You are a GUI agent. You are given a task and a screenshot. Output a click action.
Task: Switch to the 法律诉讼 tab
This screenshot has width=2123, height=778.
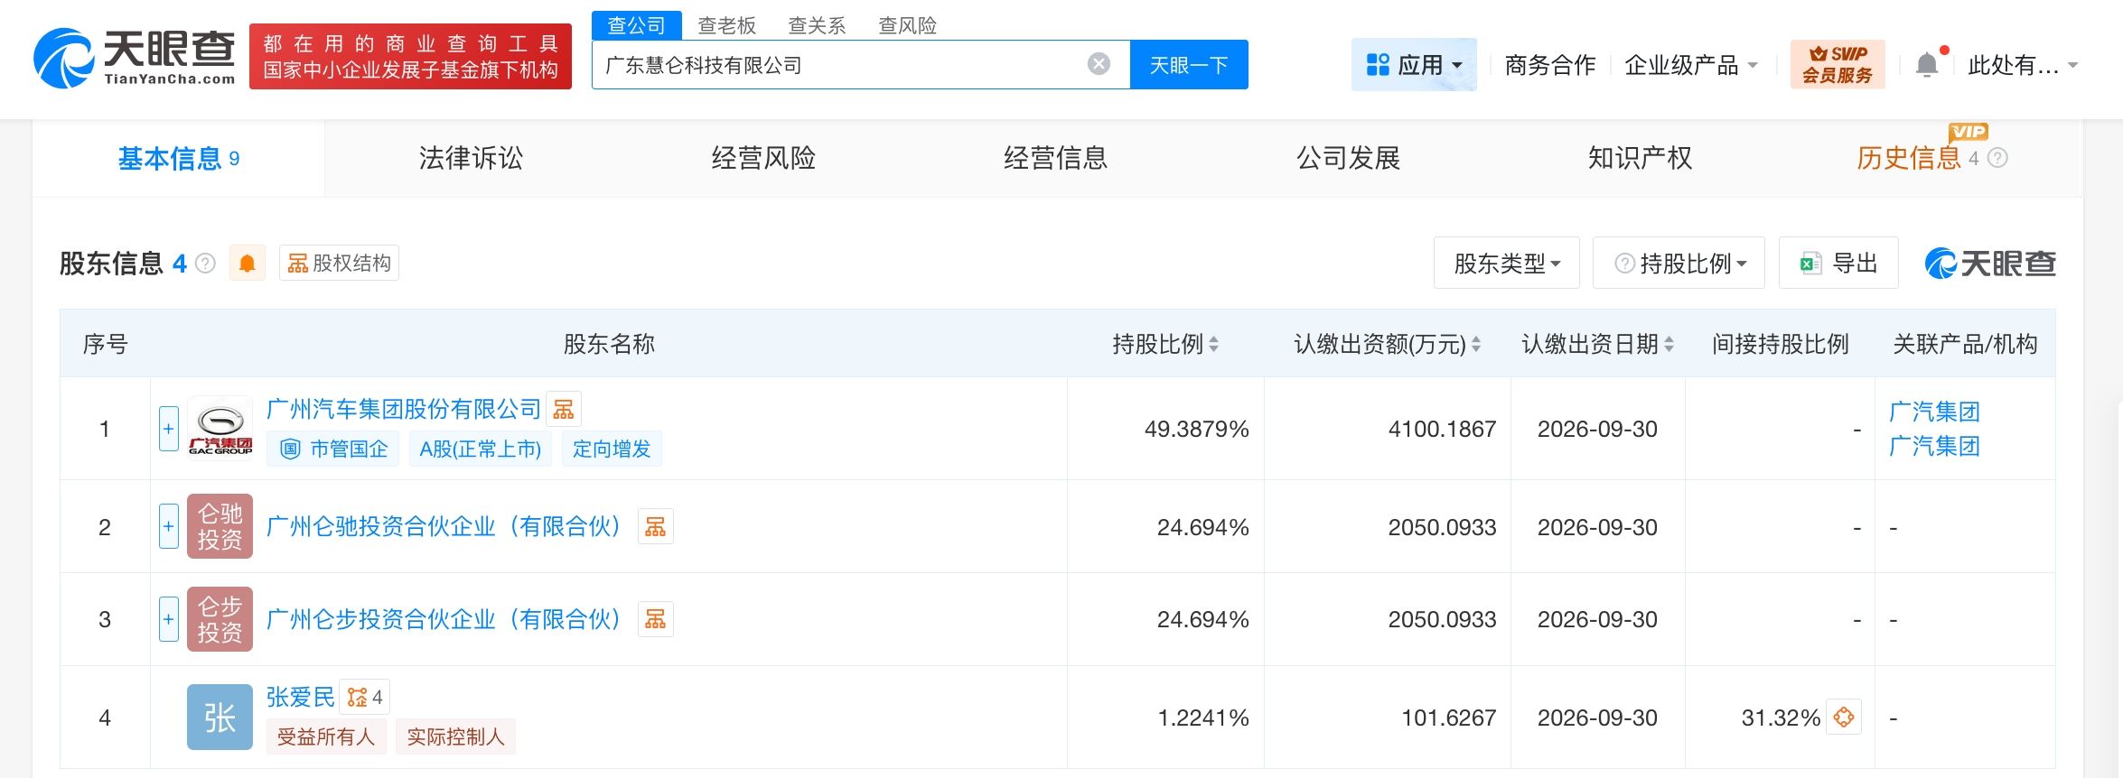tap(471, 159)
